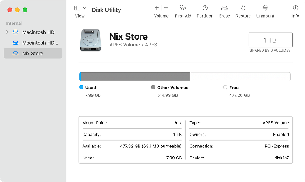Click the Free space legend checkbox
The height and width of the screenshot is (182, 305).
pyautogui.click(x=225, y=87)
